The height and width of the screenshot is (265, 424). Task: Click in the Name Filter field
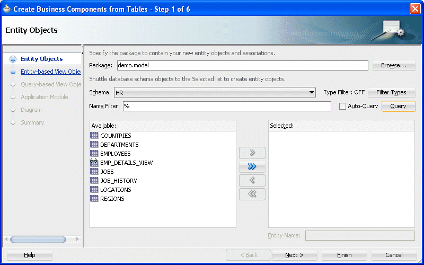(227, 107)
